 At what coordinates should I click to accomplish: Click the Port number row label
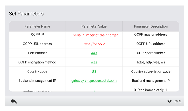point(37,53)
